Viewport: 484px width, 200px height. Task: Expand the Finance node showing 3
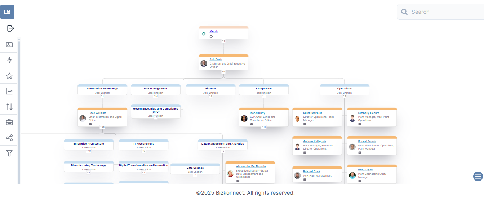(210, 96)
